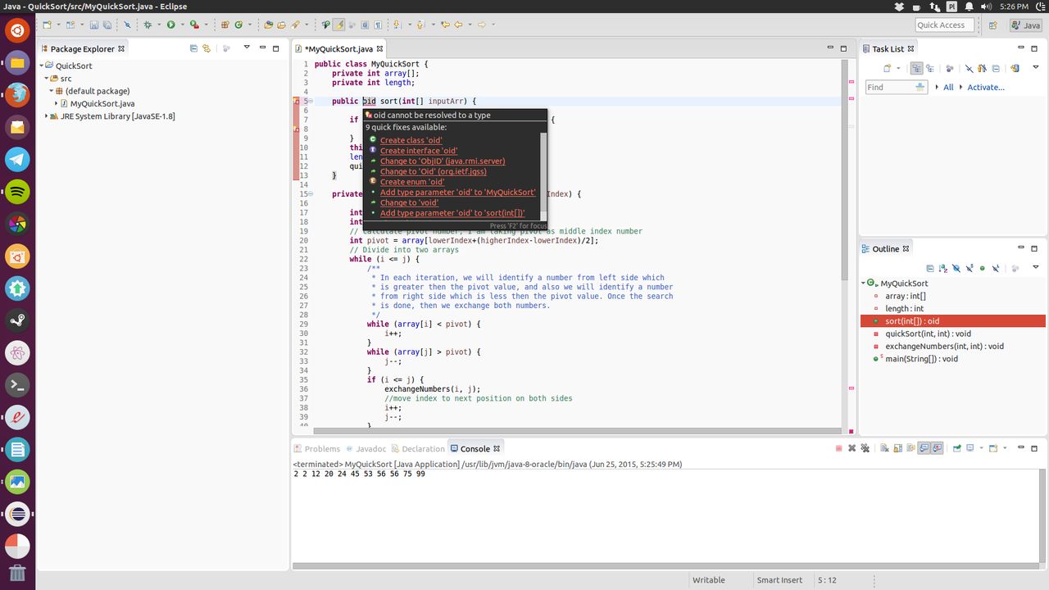Click the editor vertical scrollbar

845,243
